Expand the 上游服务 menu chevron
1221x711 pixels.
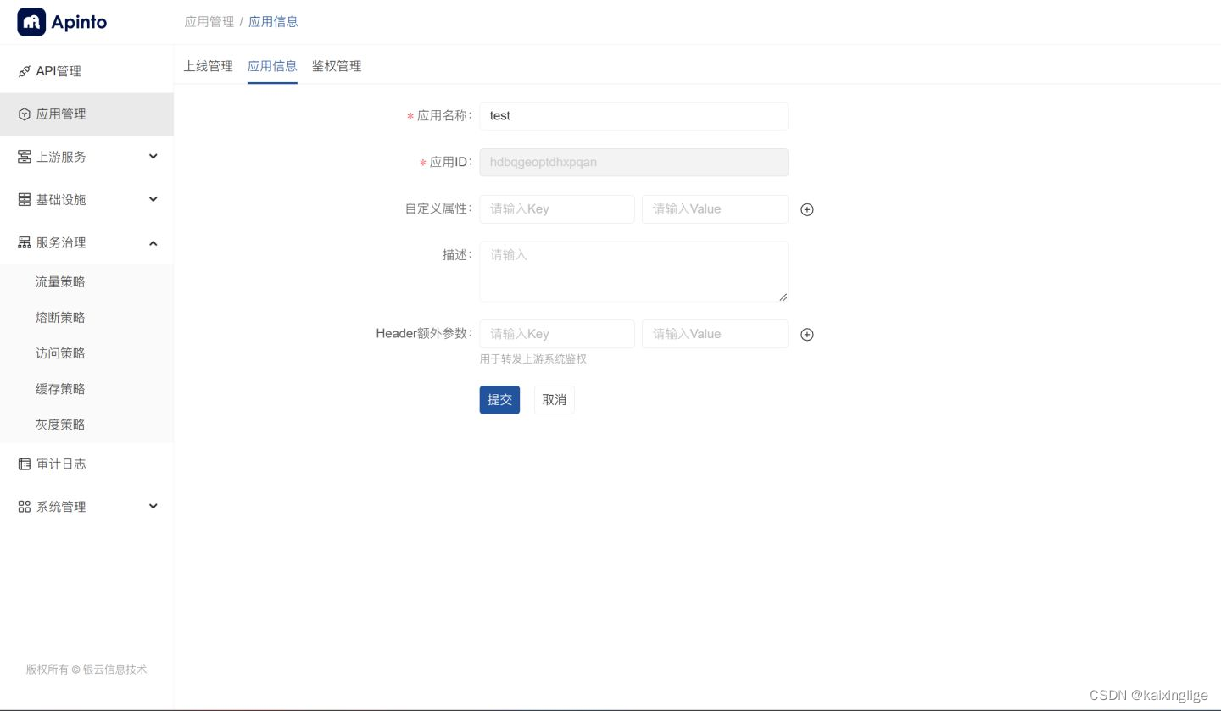pos(153,157)
